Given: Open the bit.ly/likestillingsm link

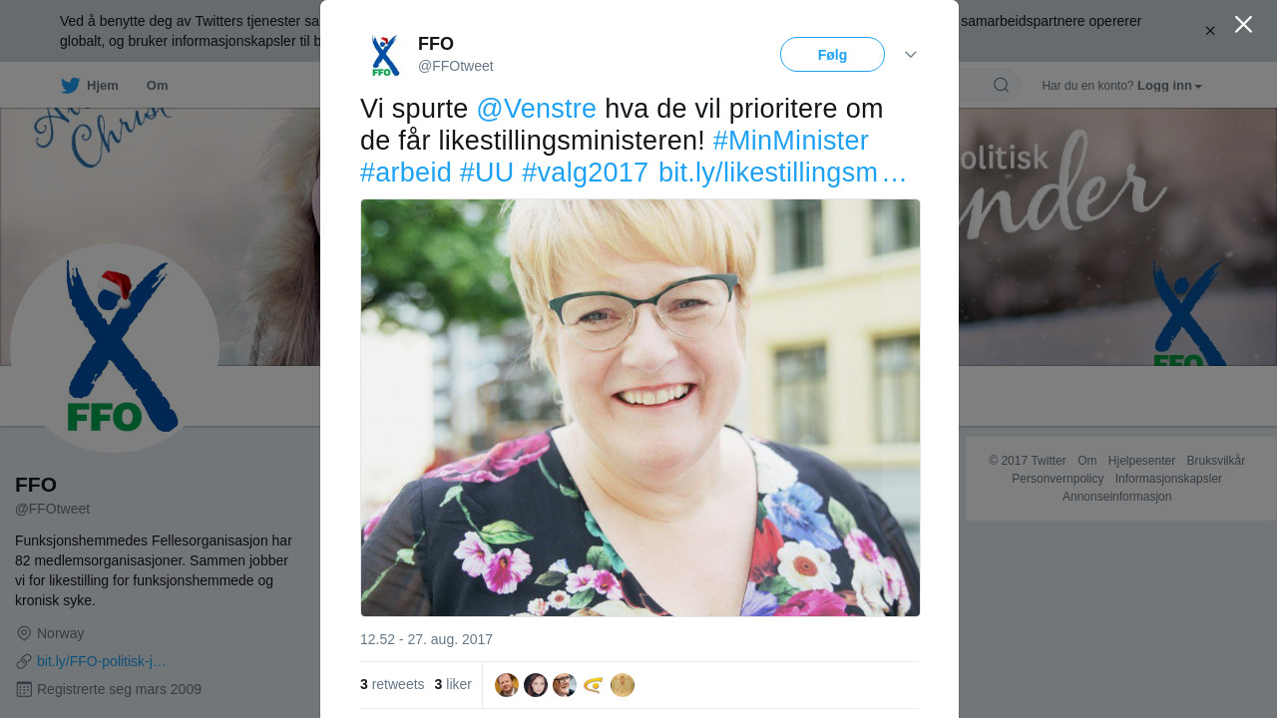Looking at the screenshot, I should [782, 173].
